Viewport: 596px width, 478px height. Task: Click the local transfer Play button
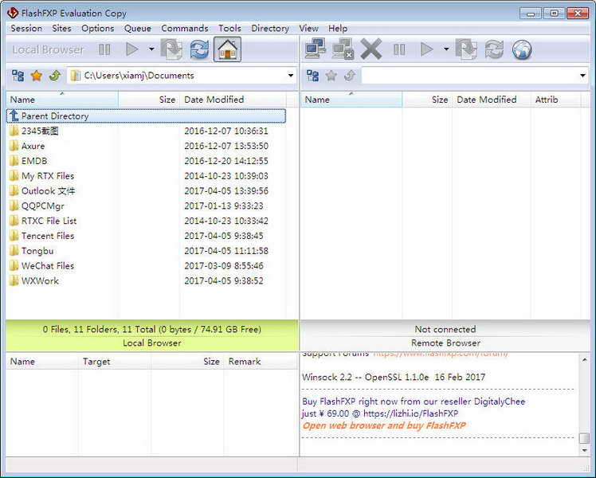132,49
